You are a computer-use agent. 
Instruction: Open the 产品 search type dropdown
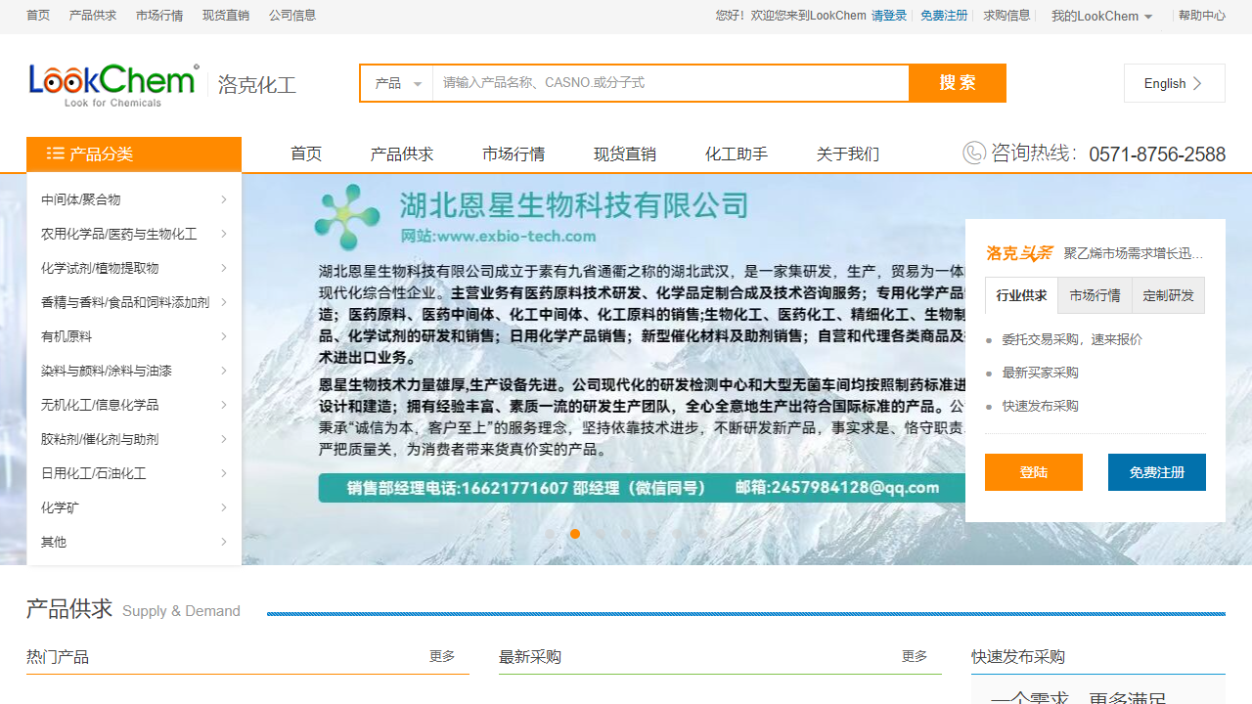coord(397,83)
